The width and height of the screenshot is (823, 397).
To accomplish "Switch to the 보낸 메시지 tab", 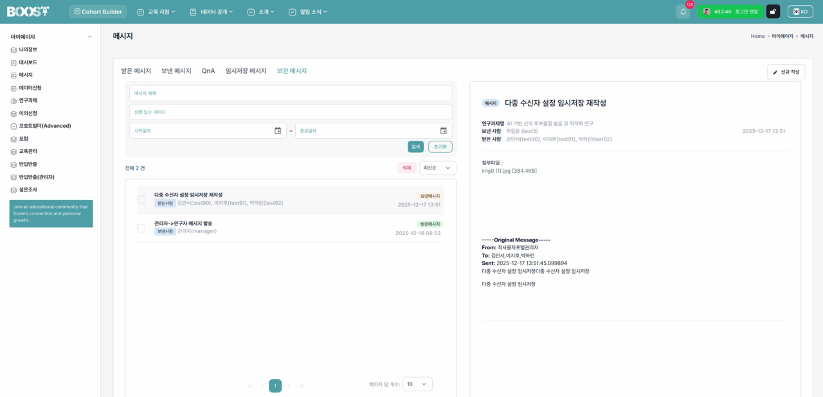I will click(x=176, y=71).
